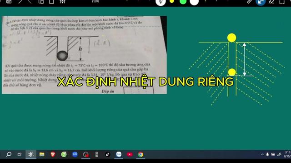This screenshot has width=291, height=163.
Task: Open the screen recorder taskbar icon
Action: click(x=86, y=154)
